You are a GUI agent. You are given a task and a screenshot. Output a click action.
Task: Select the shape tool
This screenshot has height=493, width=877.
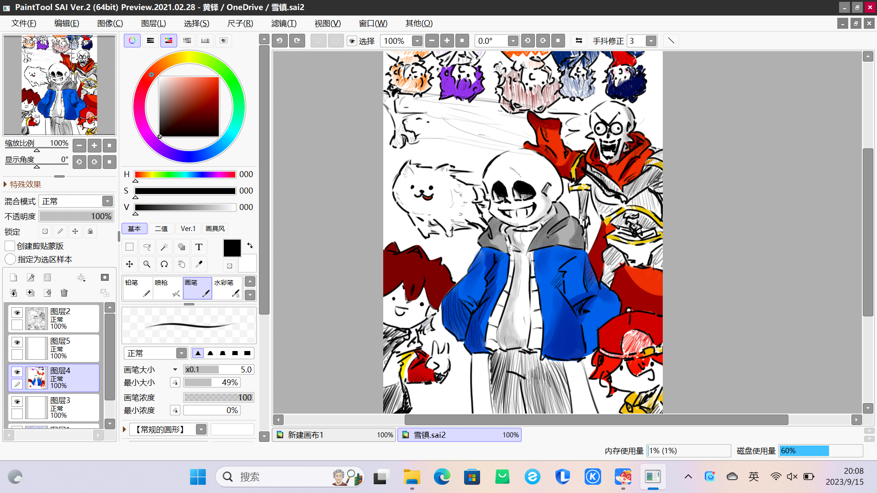point(182,247)
